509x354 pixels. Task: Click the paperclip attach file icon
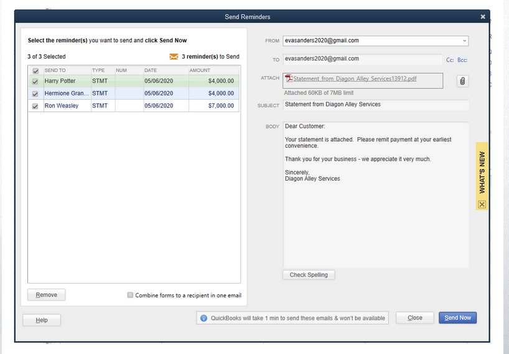(462, 81)
